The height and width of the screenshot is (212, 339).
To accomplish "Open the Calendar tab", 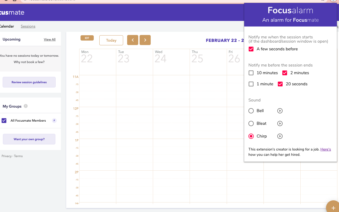I will point(7,26).
